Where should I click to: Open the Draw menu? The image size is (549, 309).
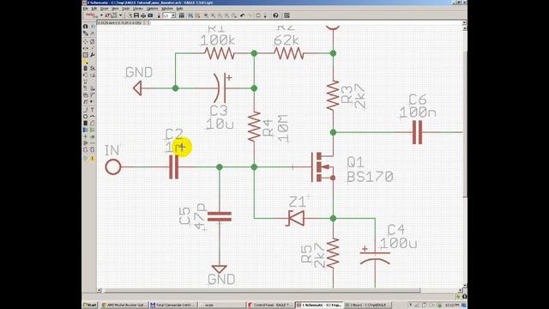(104, 9)
